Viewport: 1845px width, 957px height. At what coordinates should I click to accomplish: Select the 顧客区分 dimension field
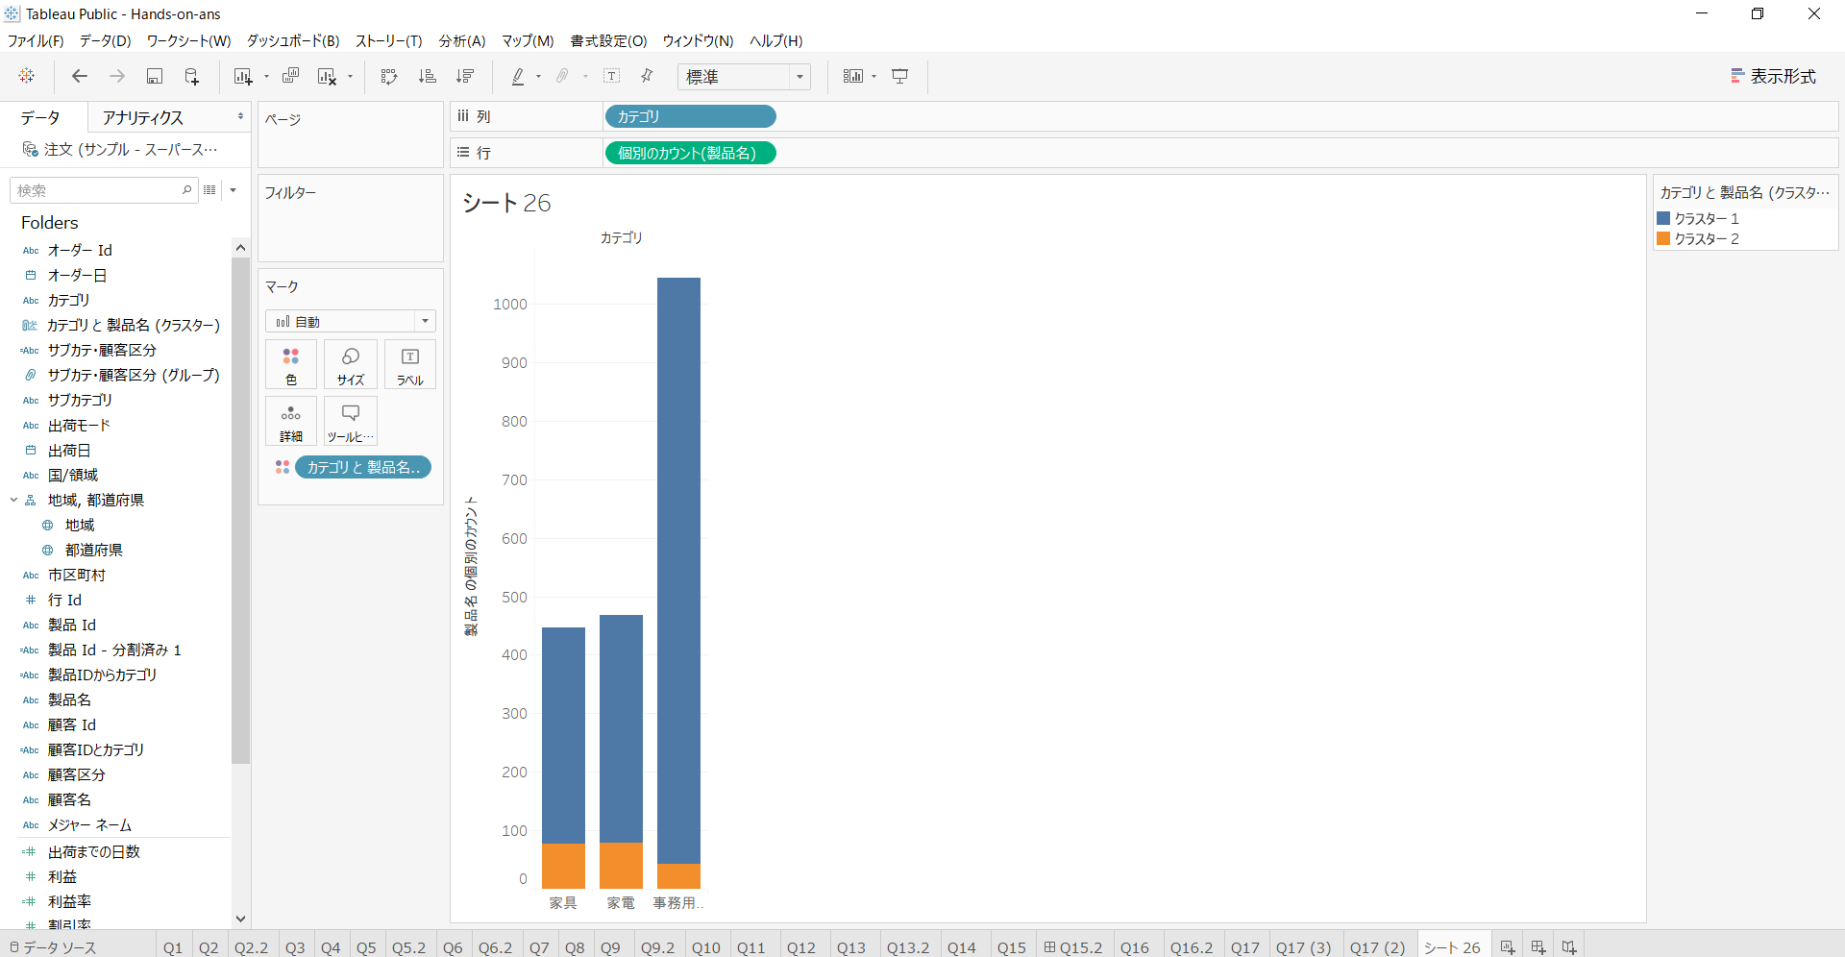(x=77, y=774)
